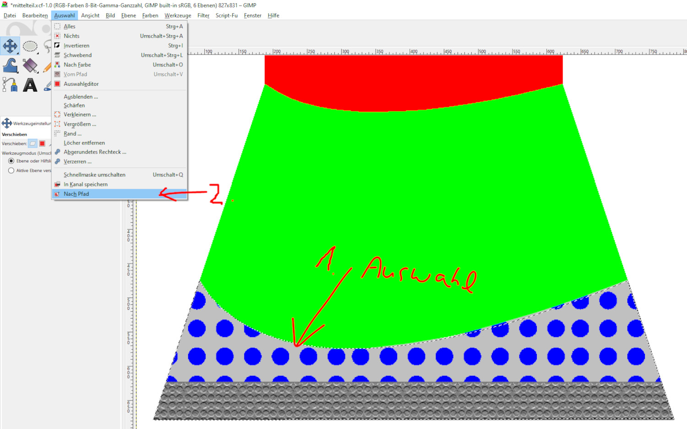Screen dimensions: 687x429
Task: Enable 'Ebene oder Hilfslinie' radio option
Action: pos(11,161)
